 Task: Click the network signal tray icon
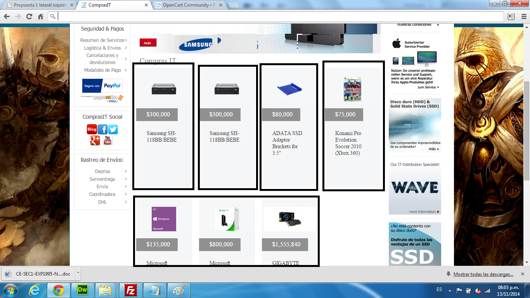click(x=487, y=290)
